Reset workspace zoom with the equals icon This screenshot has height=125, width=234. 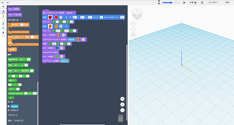coord(122,110)
